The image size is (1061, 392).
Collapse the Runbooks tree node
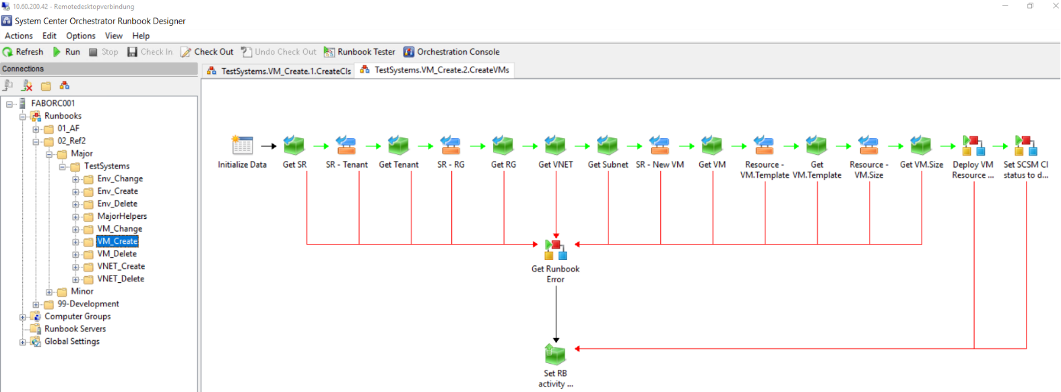click(23, 117)
